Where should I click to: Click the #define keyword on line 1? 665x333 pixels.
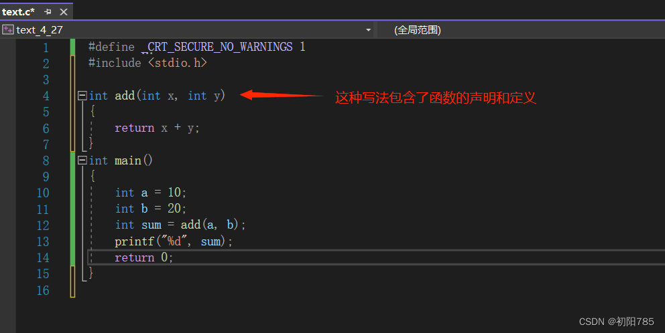111,47
